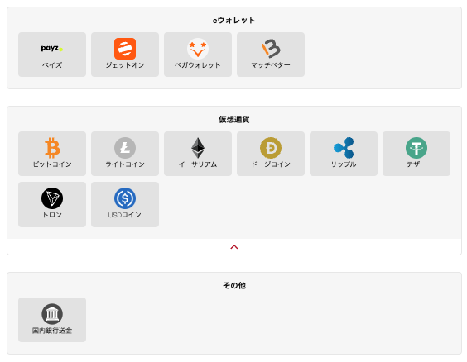Viewport: 467px width, 362px height.
Task: Click the 国内銀行送金 label text
Action: pyautogui.click(x=52, y=331)
